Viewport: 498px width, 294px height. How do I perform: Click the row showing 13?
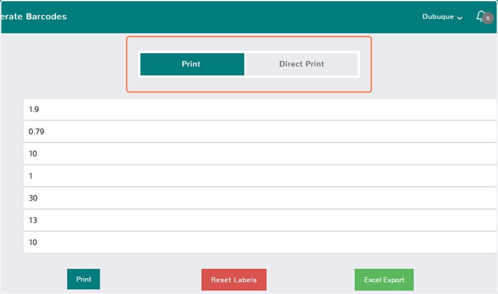[260, 220]
